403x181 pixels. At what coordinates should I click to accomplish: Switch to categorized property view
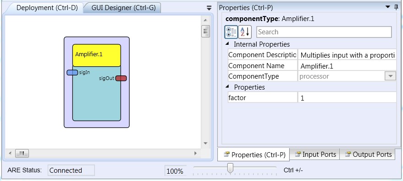[x=231, y=32]
